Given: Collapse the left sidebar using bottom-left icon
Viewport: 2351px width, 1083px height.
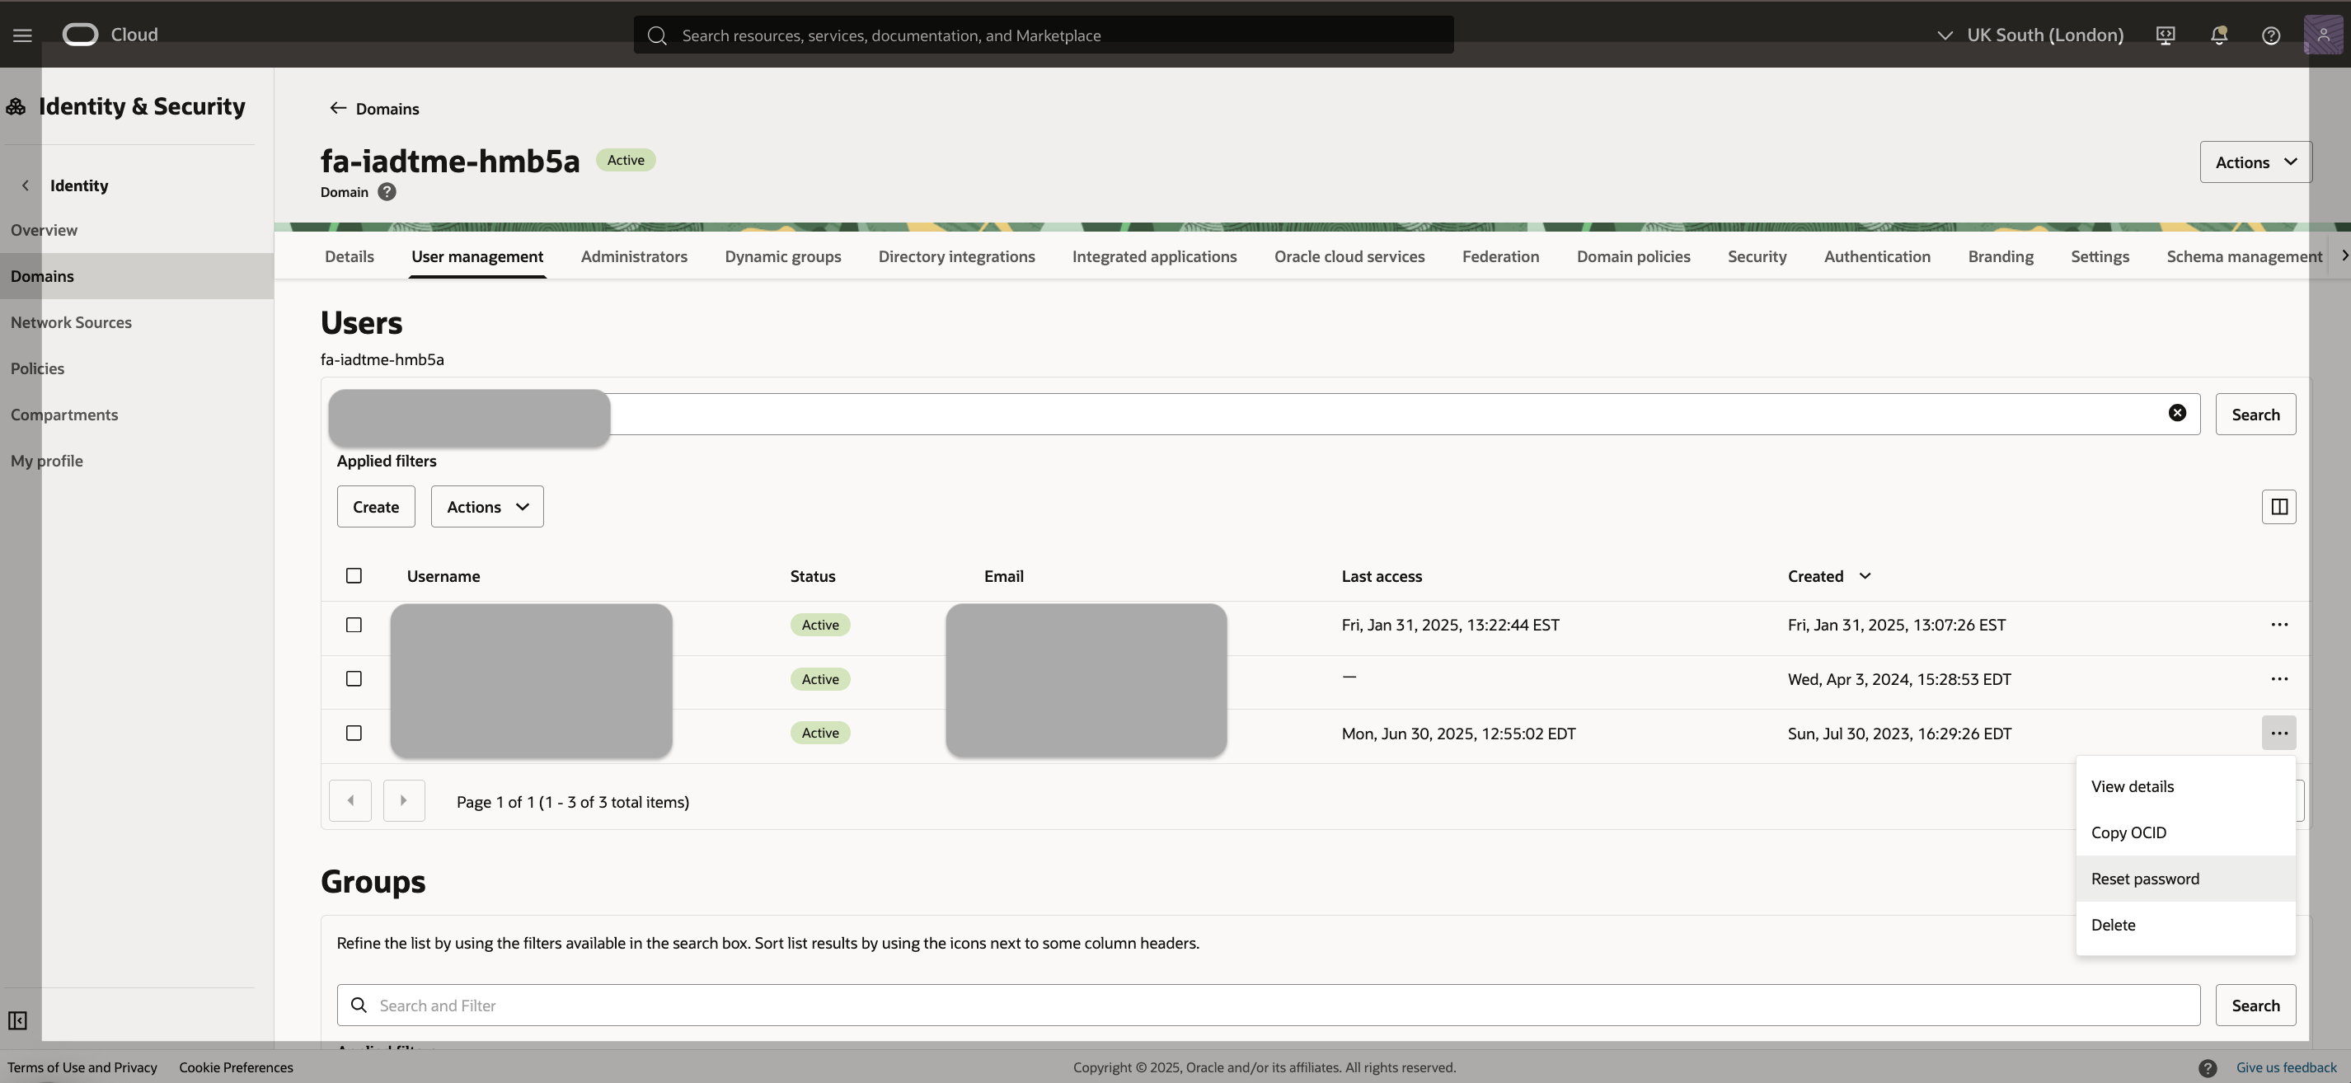Looking at the screenshot, I should tap(17, 1021).
